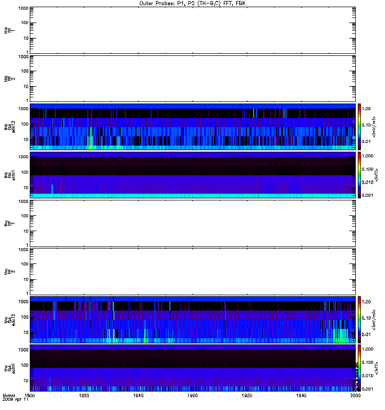Click the thb fbk edc12 spectrogram panel
The height and width of the screenshot is (410, 385).
point(192,127)
